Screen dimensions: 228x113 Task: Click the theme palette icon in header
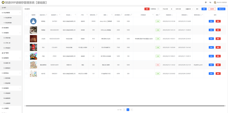click(206, 2)
